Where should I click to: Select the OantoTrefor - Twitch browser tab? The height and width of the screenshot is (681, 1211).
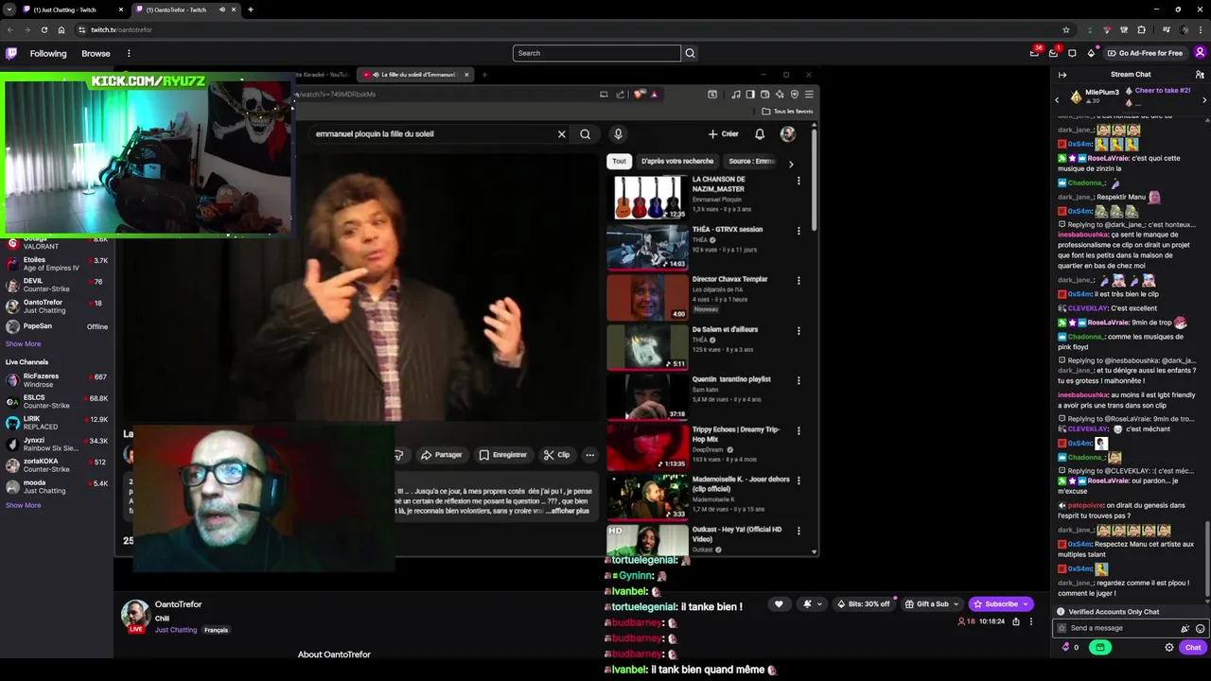pyautogui.click(x=185, y=9)
